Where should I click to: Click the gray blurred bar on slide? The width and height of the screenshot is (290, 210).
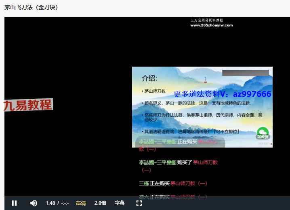(x=246, y=73)
